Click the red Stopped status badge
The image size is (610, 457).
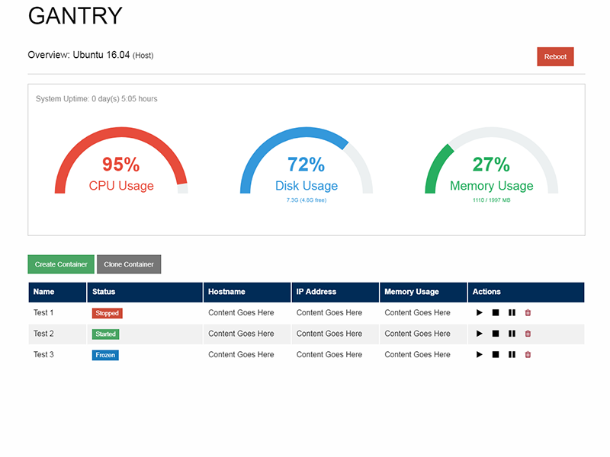[x=107, y=313]
